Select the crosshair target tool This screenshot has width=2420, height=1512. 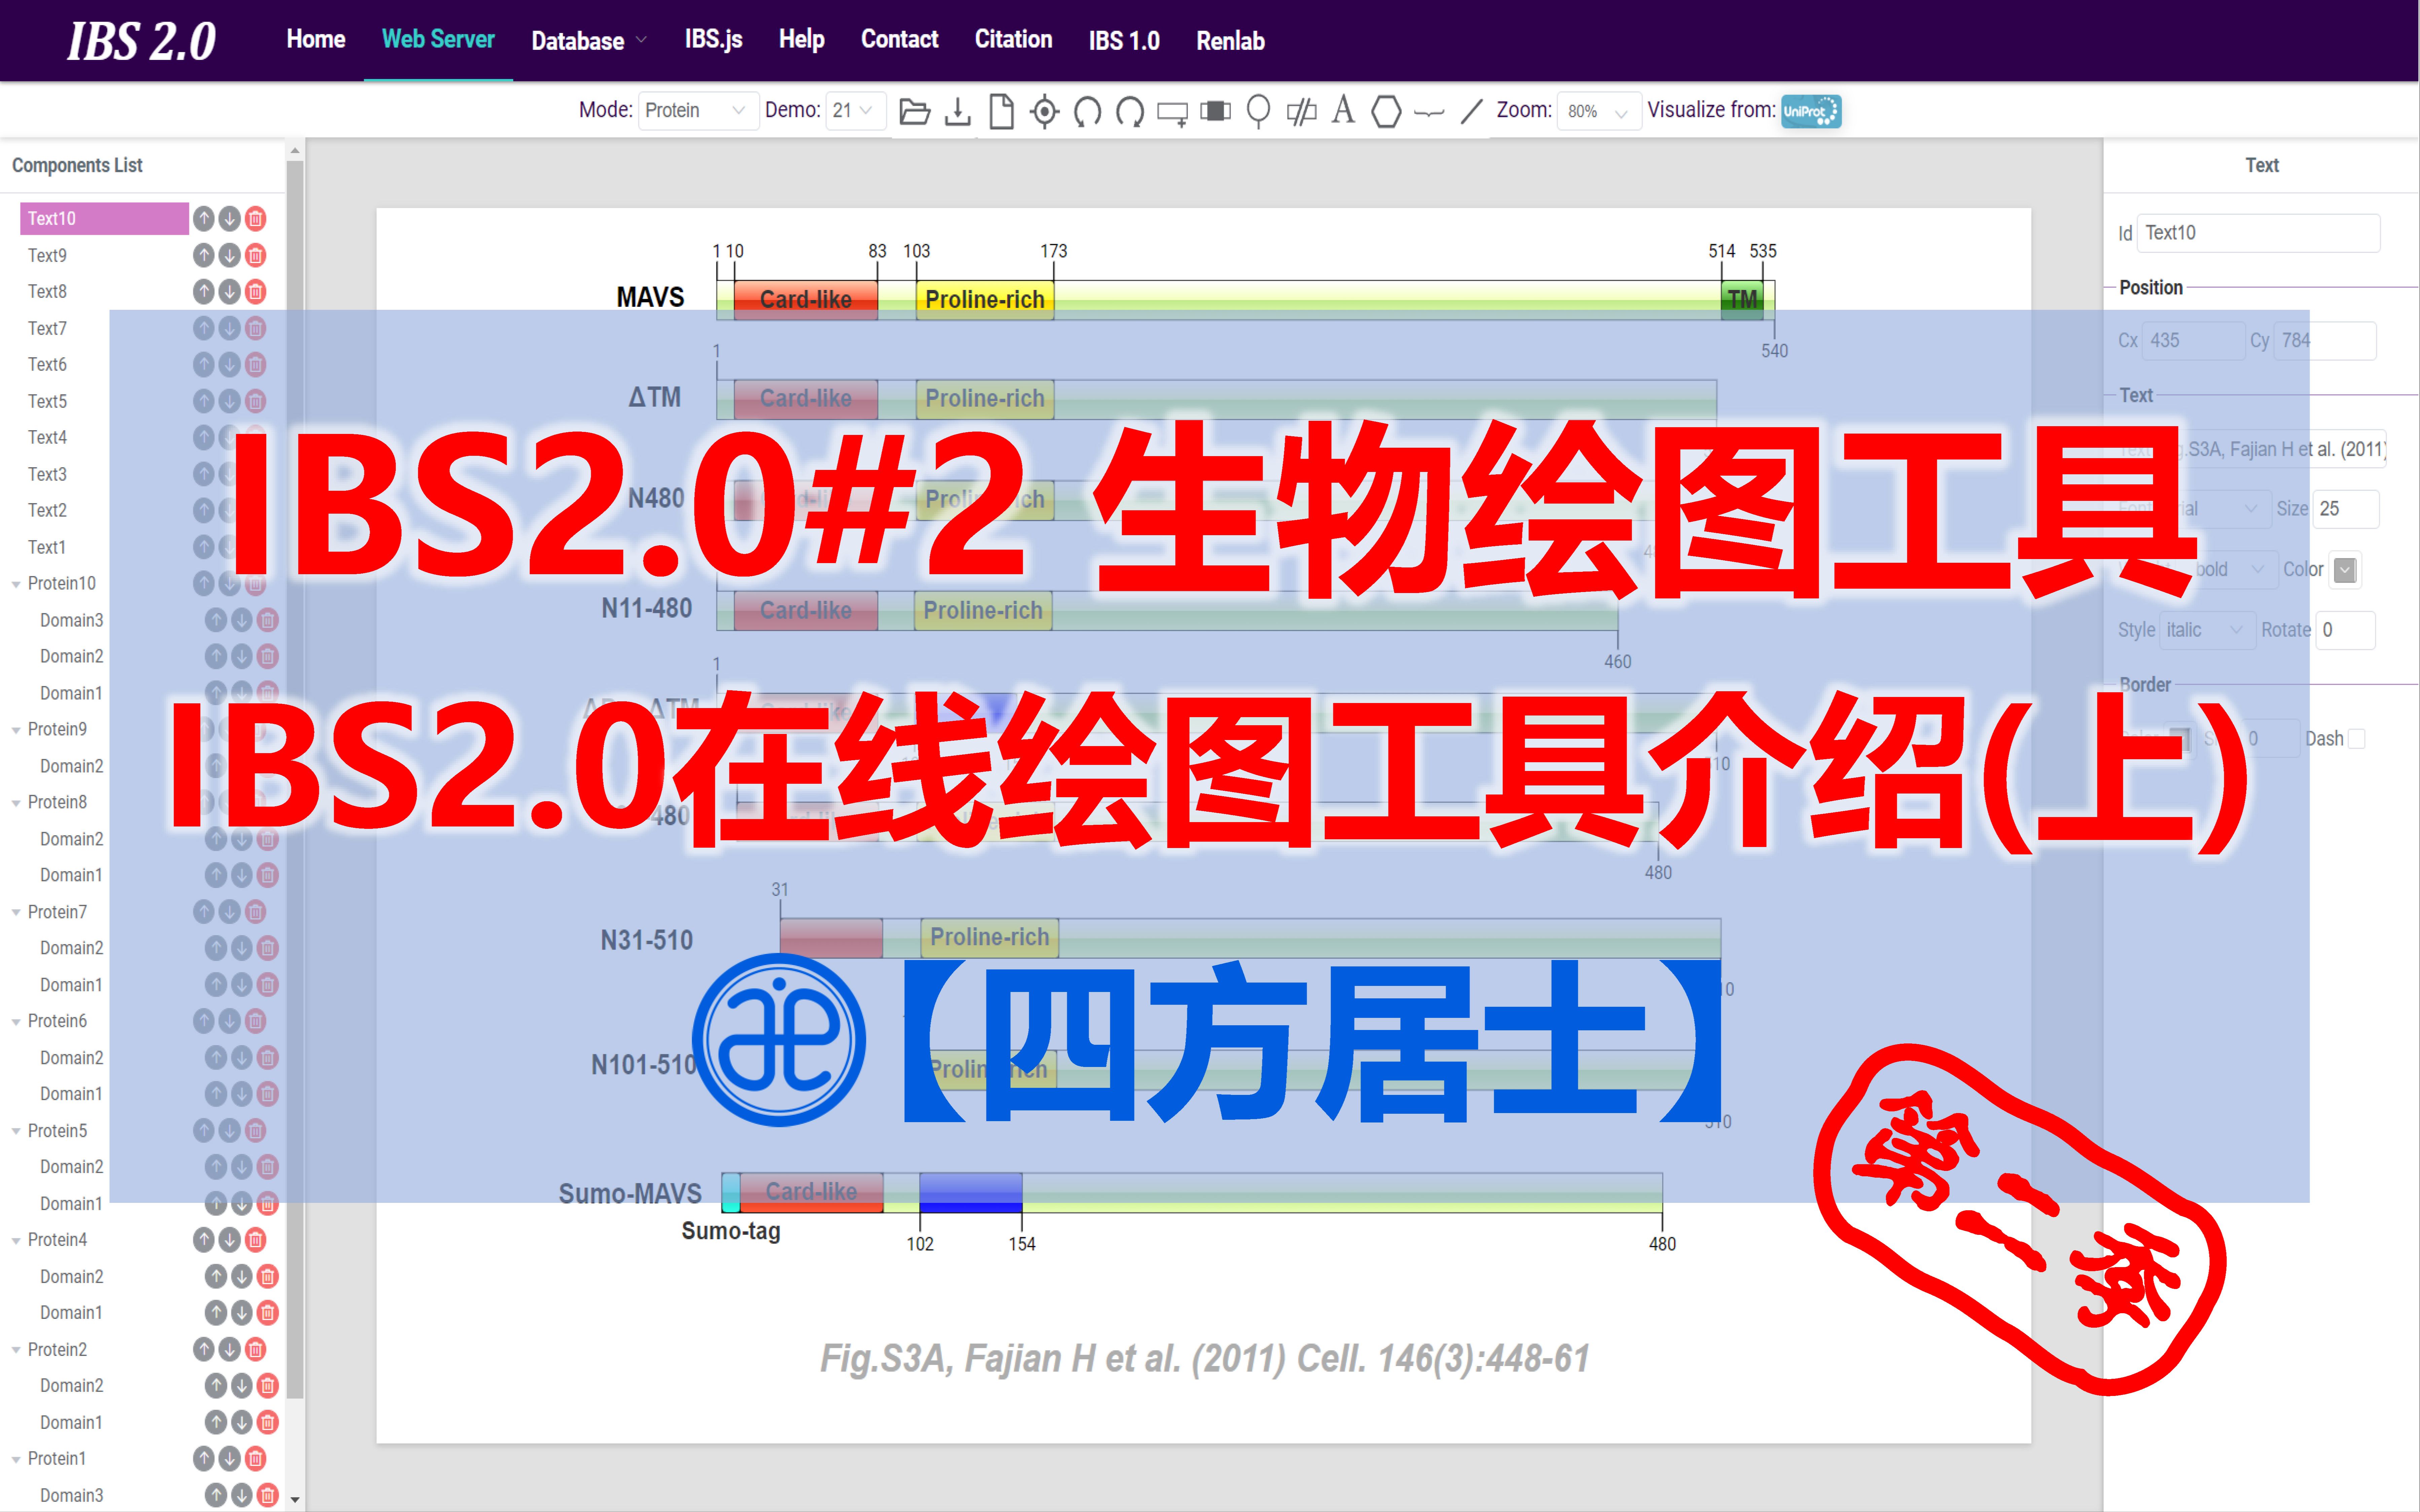click(1044, 111)
